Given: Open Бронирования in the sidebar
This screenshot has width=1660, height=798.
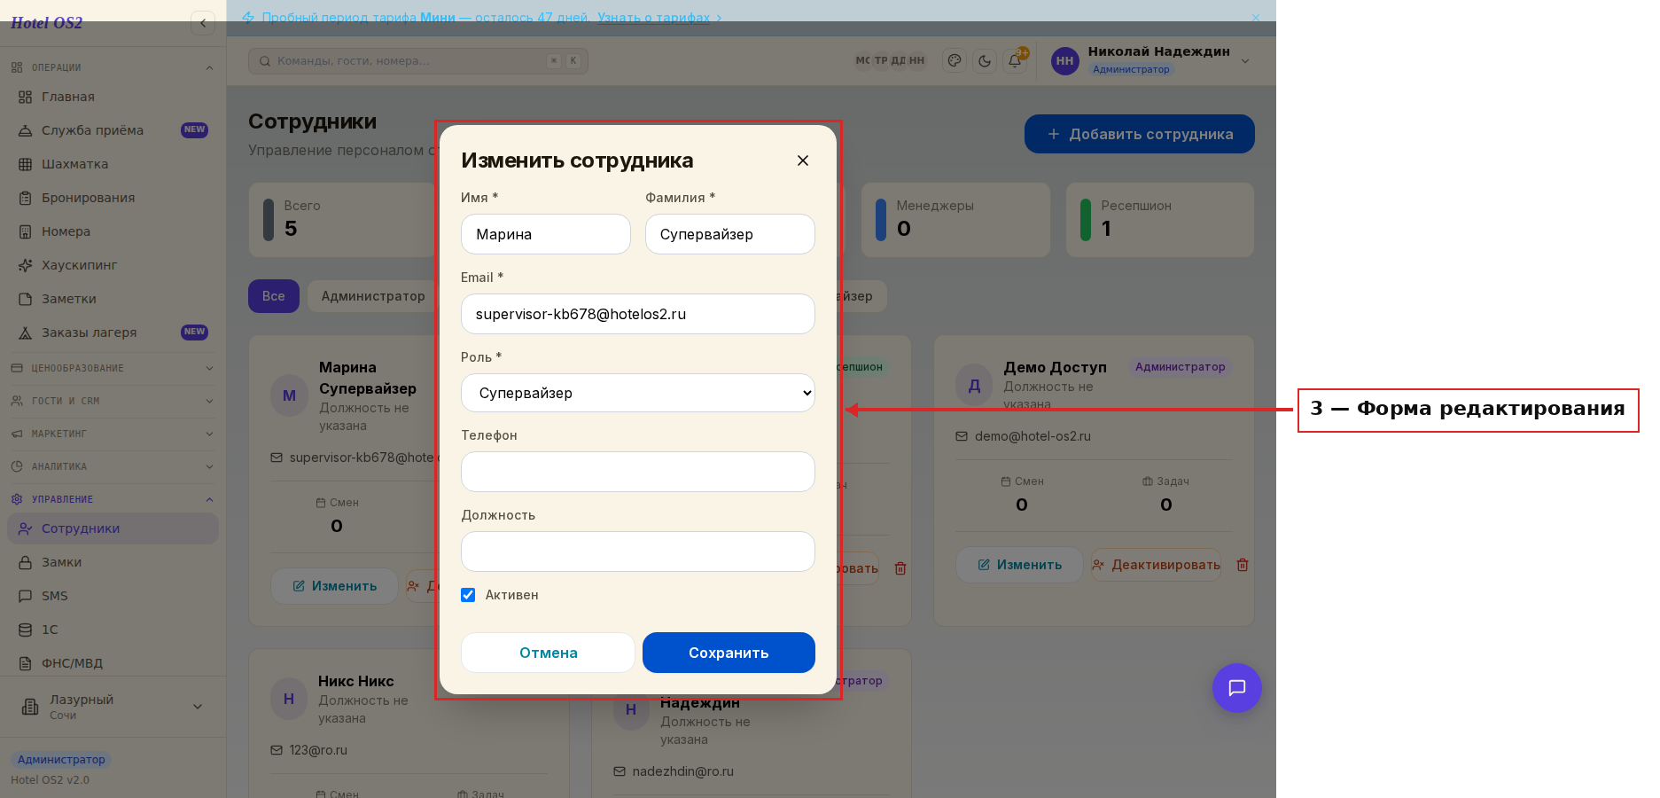Looking at the screenshot, I should [113, 198].
